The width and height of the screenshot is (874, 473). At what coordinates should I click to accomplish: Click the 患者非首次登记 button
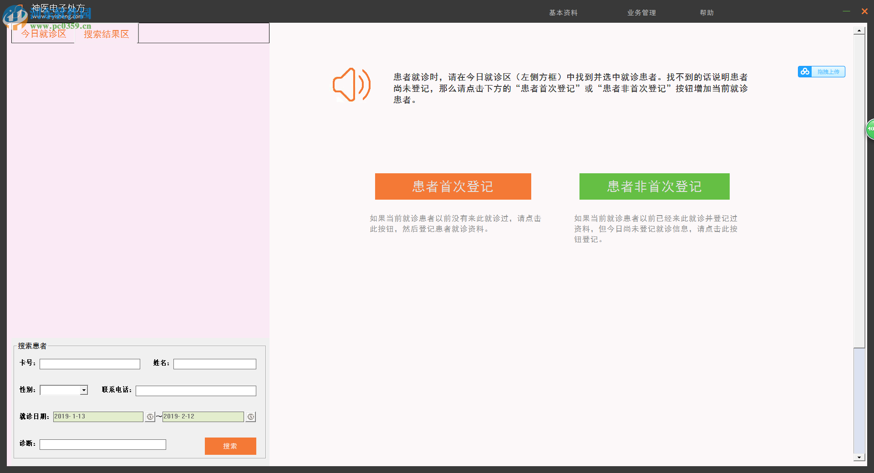(654, 186)
